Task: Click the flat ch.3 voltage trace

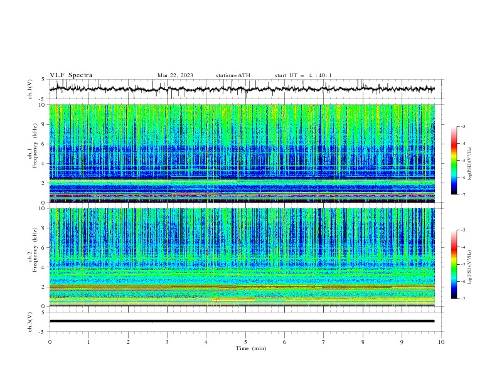Action: (242, 321)
